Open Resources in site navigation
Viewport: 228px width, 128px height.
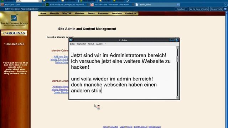pyautogui.click(x=103, y=14)
